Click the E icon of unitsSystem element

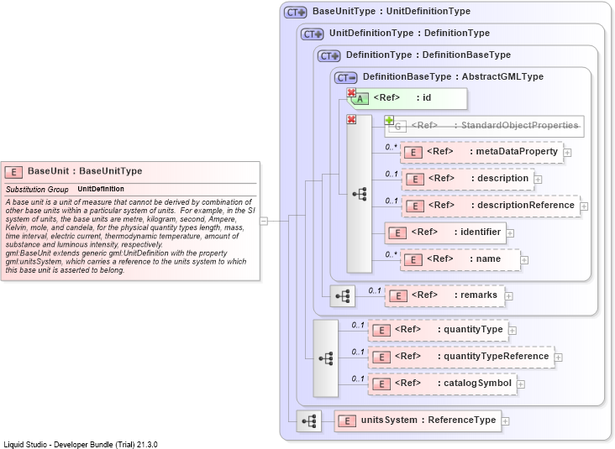tap(347, 421)
